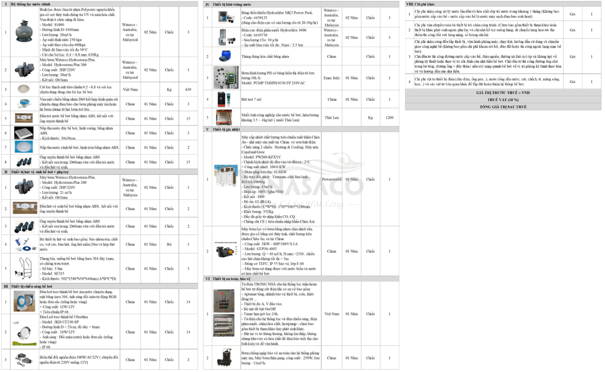Select brand cell "Powerworld"
Viewport: 605px width, 372px height.
coord(331,179)
